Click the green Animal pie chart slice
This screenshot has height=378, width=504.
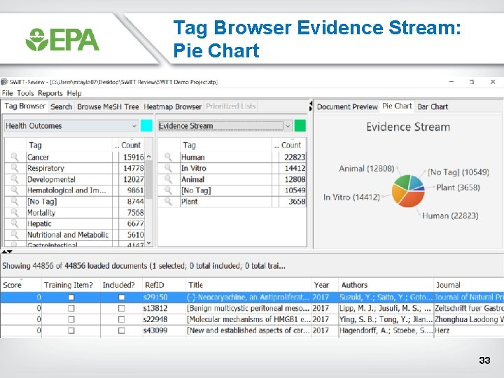point(402,182)
